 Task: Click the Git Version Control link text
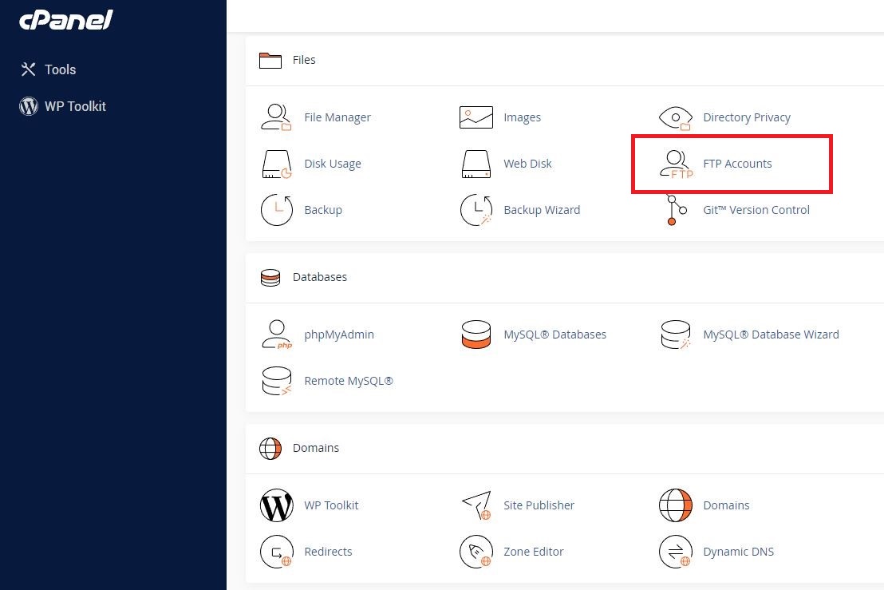tap(756, 210)
